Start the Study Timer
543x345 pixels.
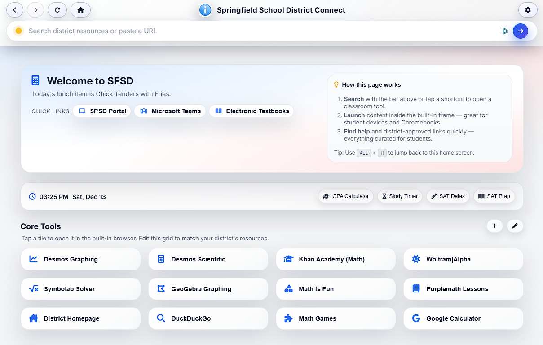coord(400,196)
